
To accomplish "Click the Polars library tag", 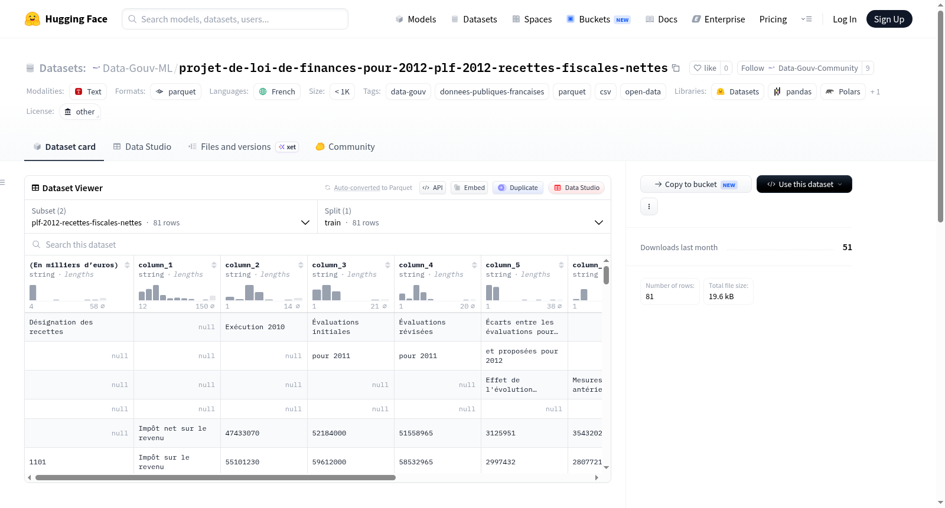I will coord(843,91).
